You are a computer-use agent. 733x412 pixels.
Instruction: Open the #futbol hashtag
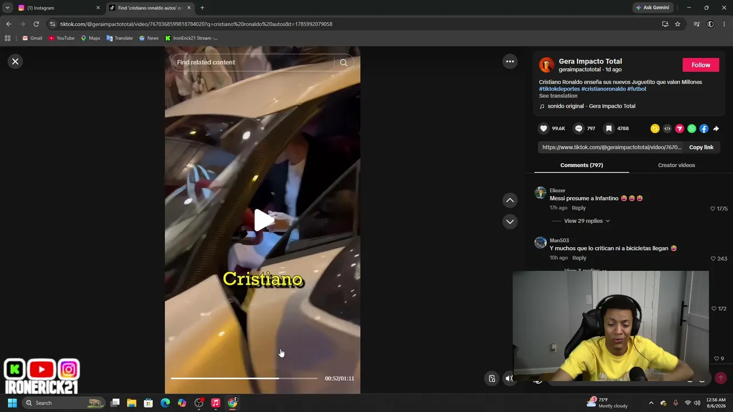637,89
